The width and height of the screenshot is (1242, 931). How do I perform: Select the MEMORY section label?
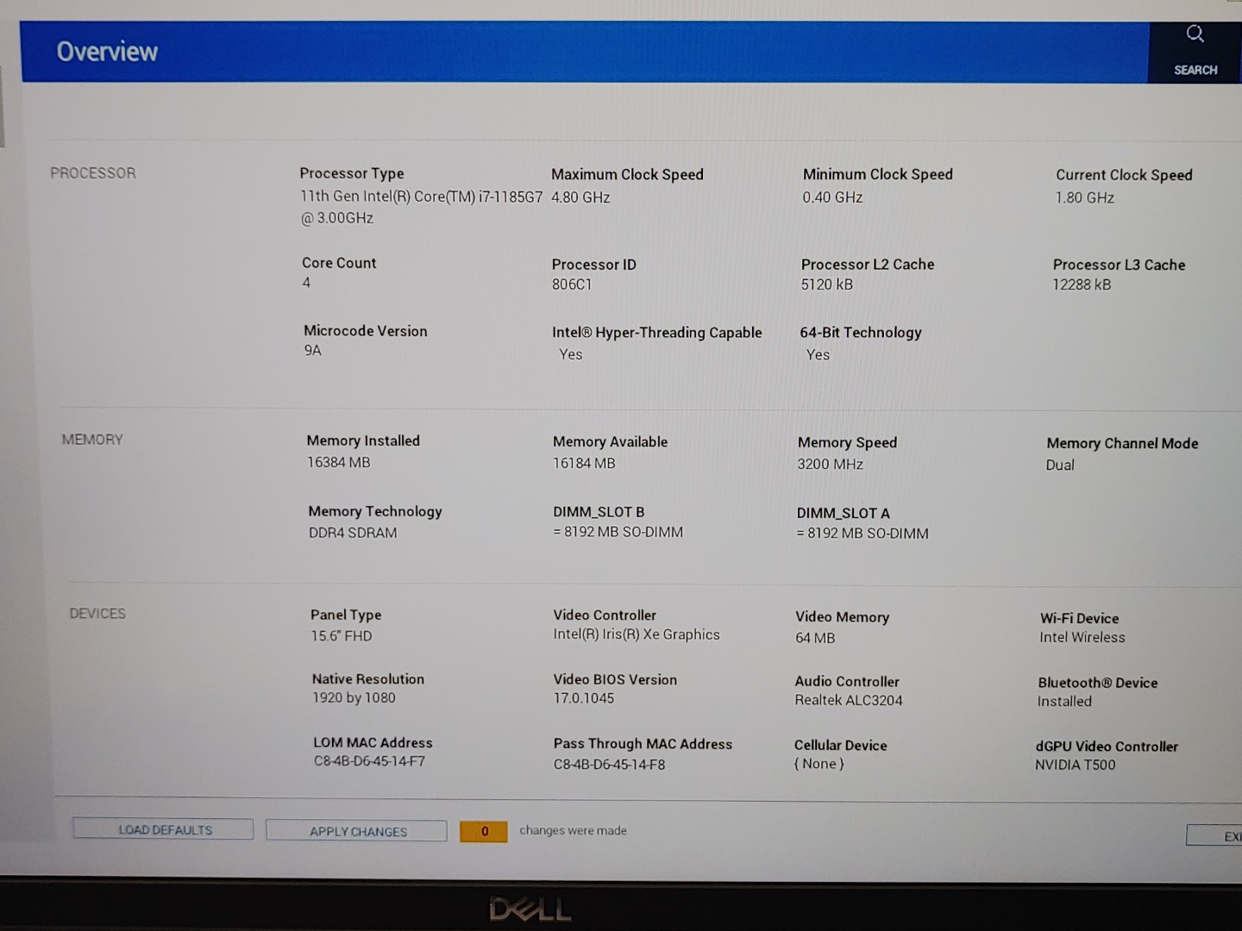92,440
